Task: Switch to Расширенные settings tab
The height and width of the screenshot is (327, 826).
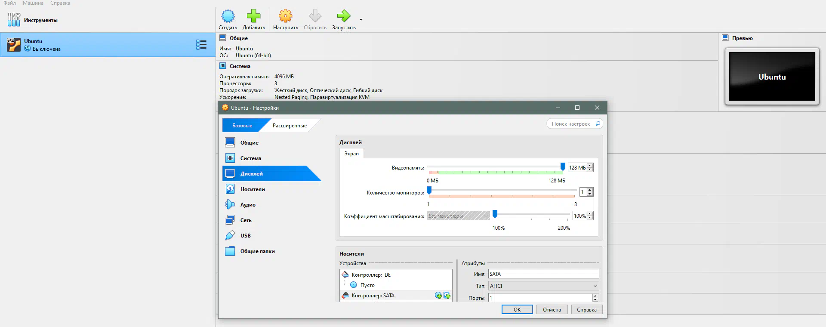Action: click(290, 126)
